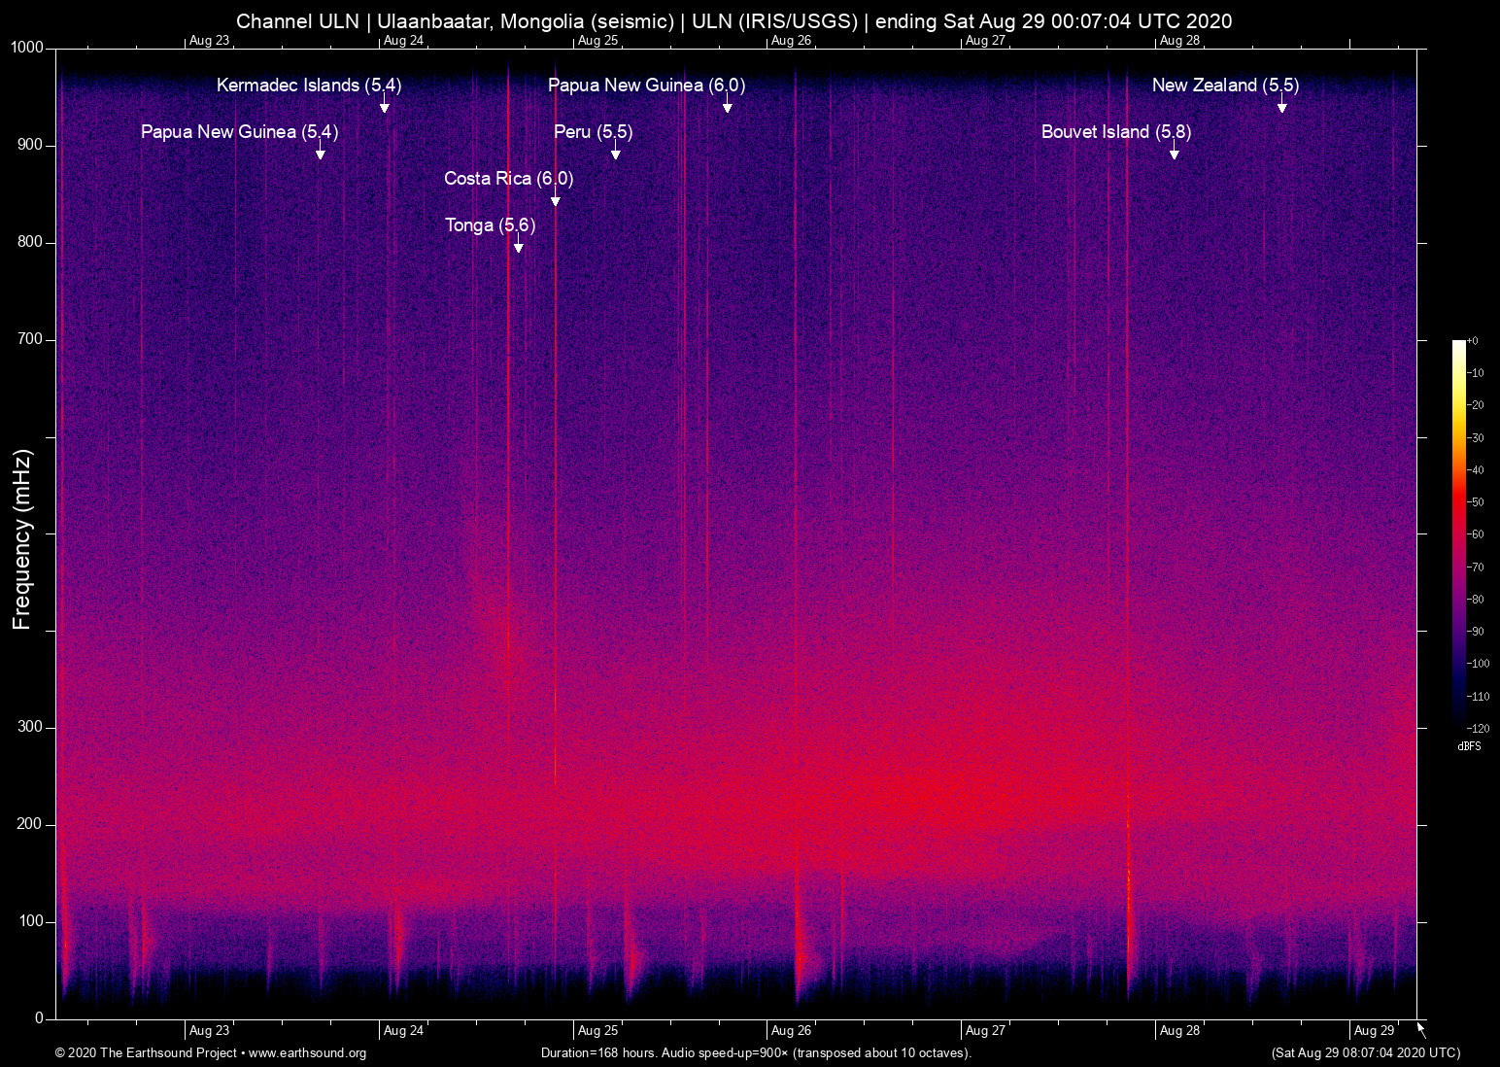
Task: Click the Tonga (5.6) earthquake arrow marker
Action: 519,247
